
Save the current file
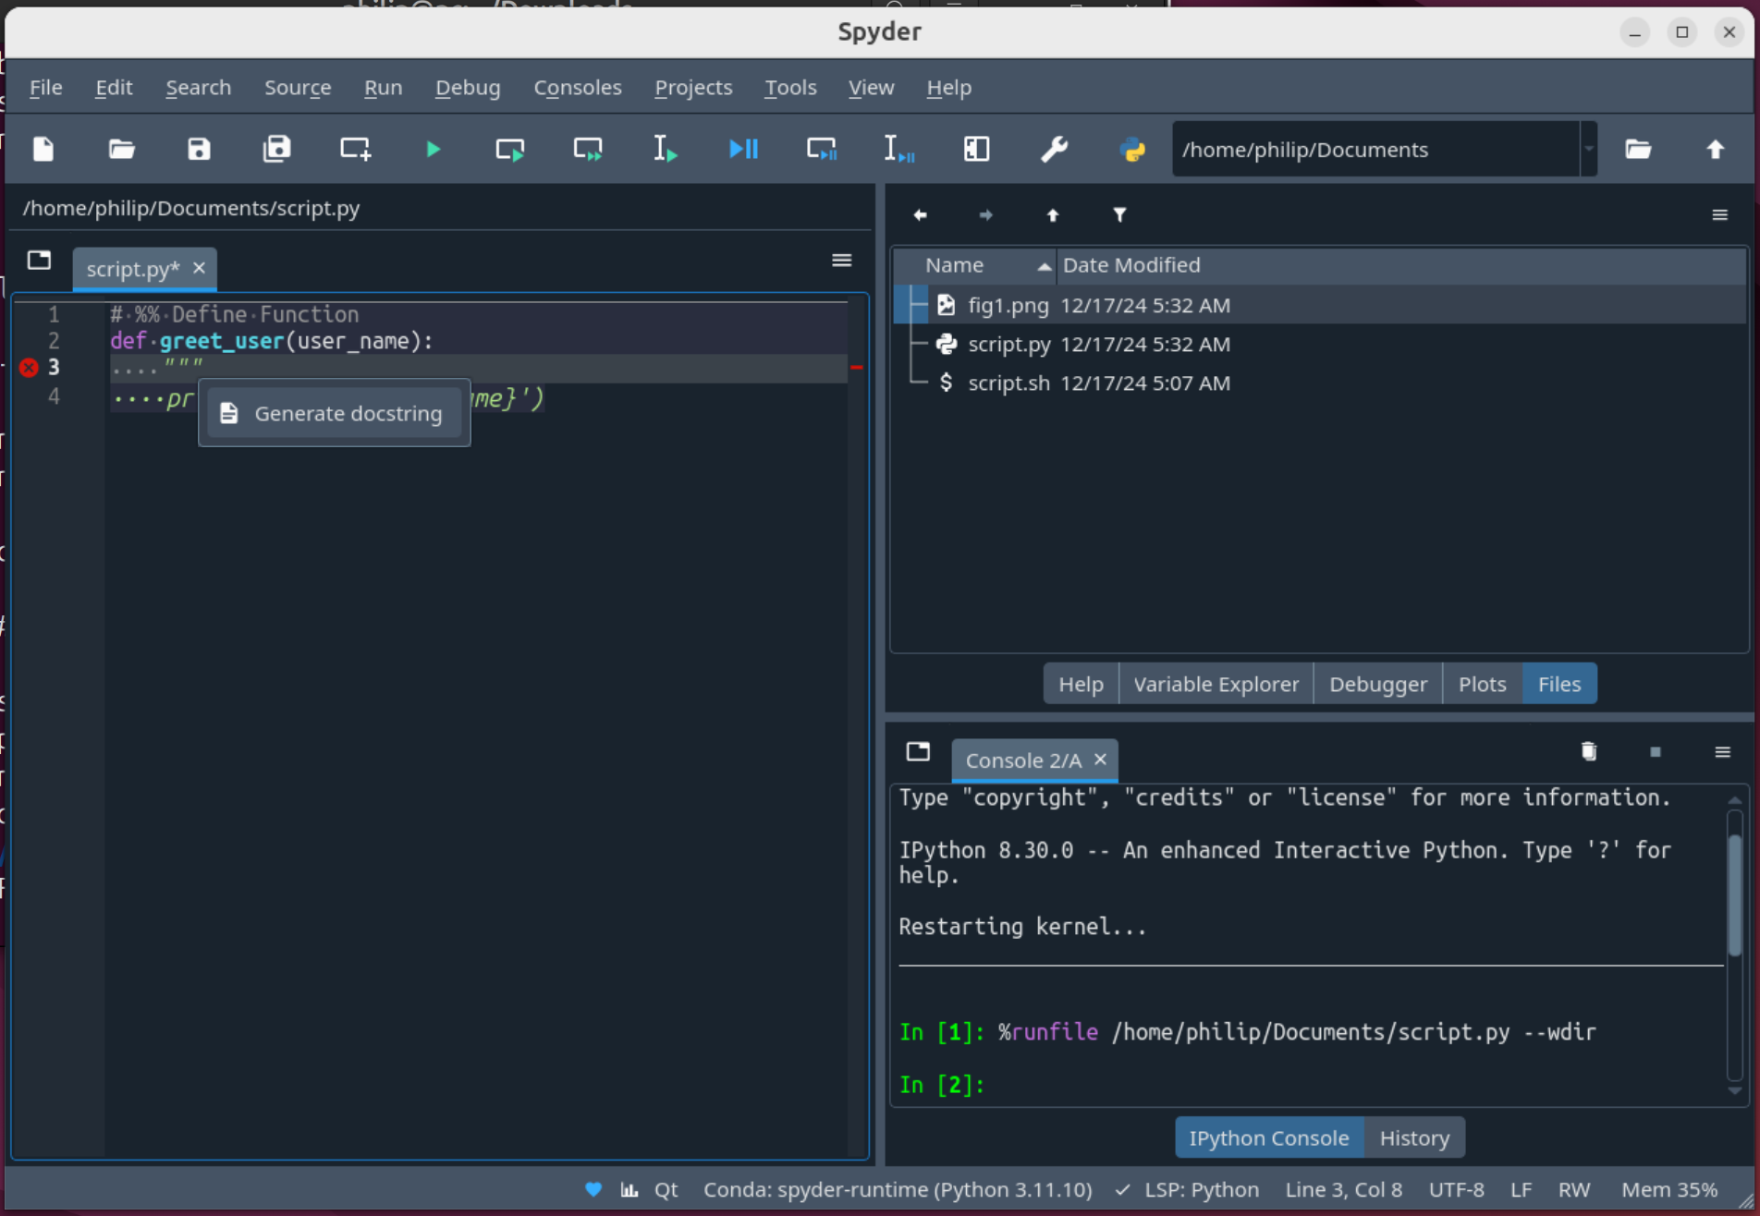coord(199,149)
